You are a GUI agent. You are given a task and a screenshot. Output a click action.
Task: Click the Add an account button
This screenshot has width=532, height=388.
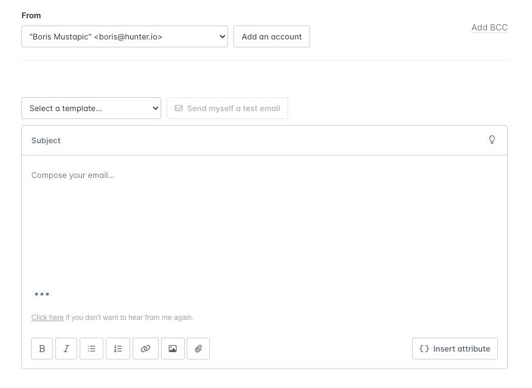pos(271,36)
